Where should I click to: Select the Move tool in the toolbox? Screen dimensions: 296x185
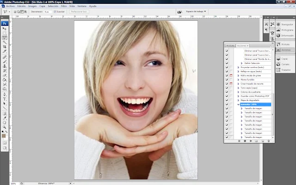pyautogui.click(x=5, y=28)
